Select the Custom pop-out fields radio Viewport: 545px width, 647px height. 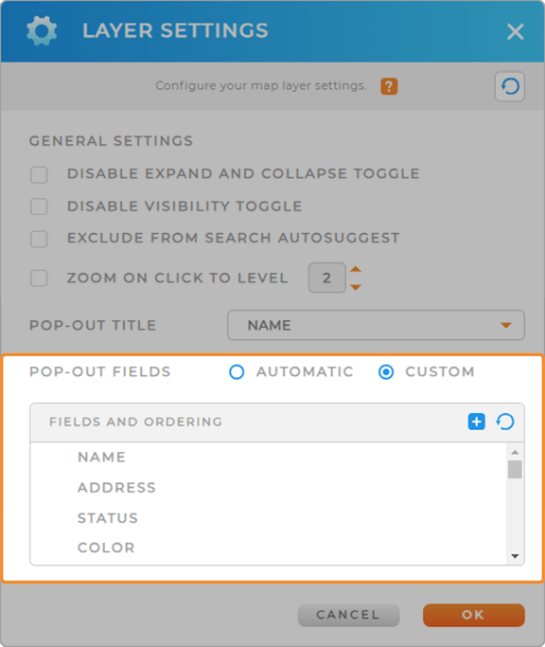(x=386, y=371)
